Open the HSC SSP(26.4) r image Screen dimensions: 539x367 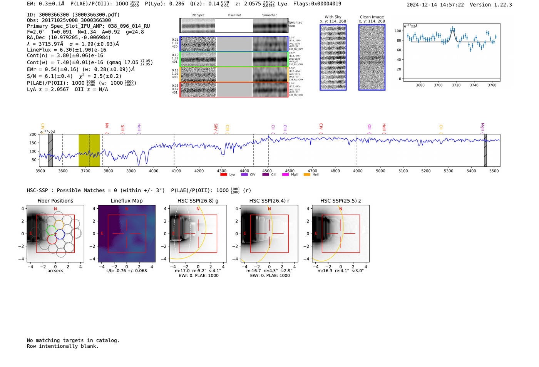pos(269,234)
